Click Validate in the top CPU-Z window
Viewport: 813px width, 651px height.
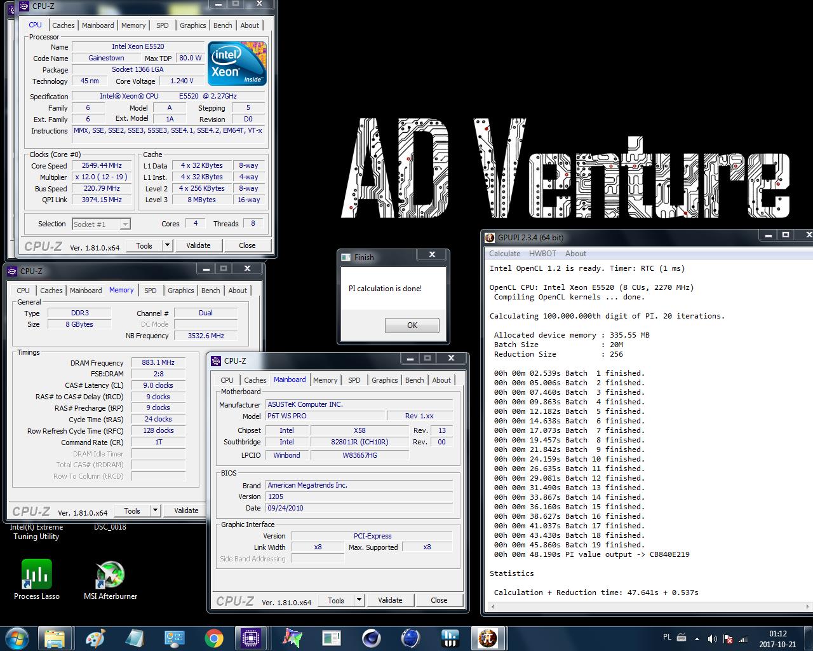(x=198, y=245)
